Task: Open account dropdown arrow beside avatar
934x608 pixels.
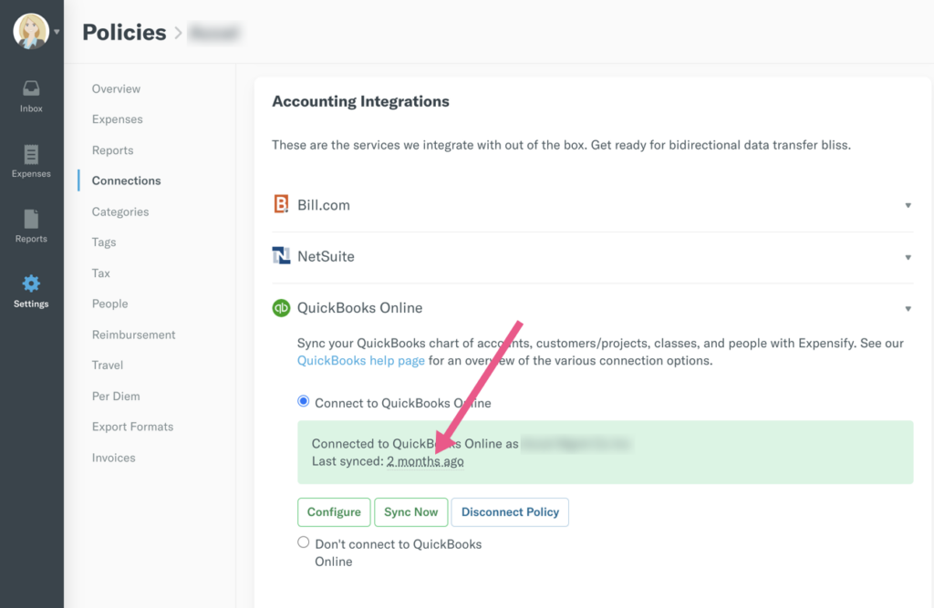Action: (x=57, y=32)
